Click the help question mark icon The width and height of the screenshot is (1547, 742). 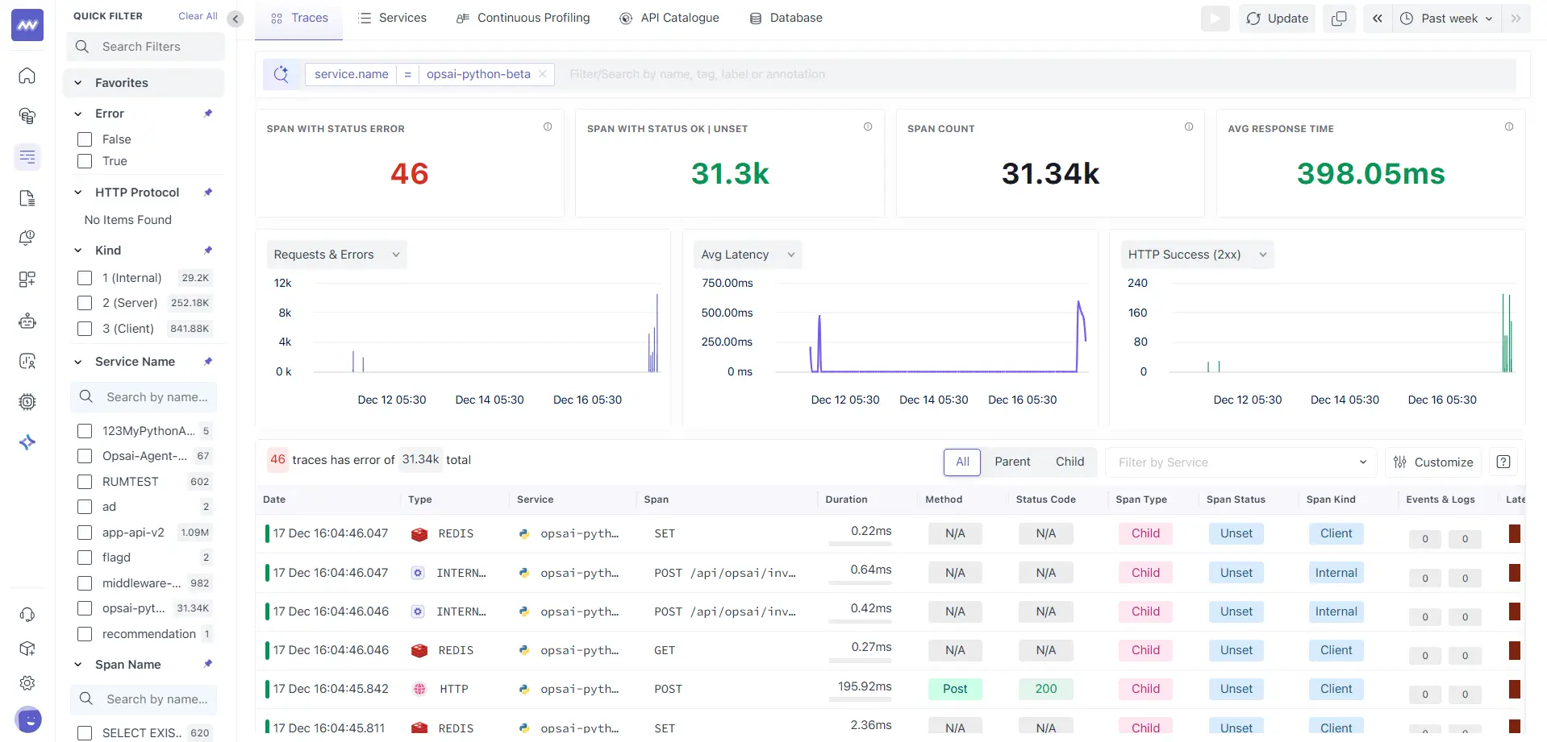coord(1503,462)
